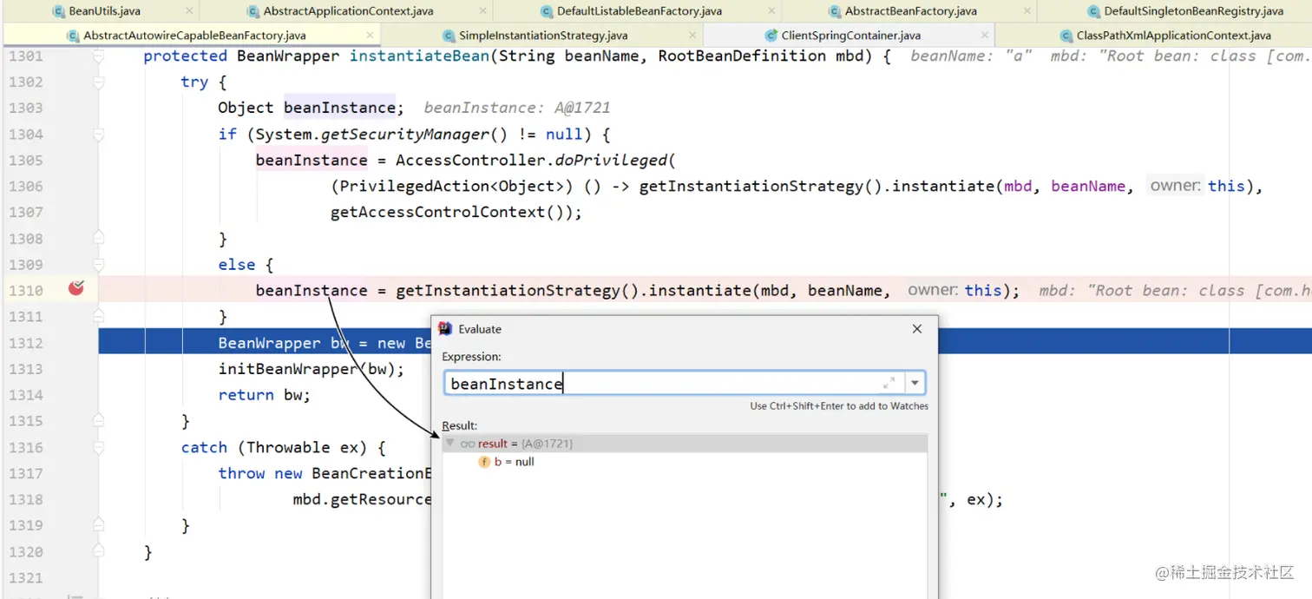Switch to SimpleInstantiationStrategy.java tab
Viewport: 1312px width, 599px height.
543,36
